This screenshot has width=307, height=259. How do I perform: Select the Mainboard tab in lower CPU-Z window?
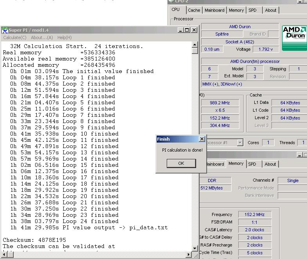coord(215,164)
